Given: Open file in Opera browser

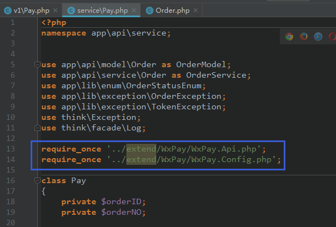Looking at the screenshot, I should pos(332,37).
